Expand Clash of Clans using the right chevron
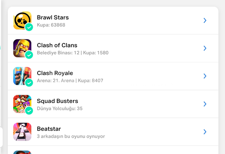 click(205, 48)
